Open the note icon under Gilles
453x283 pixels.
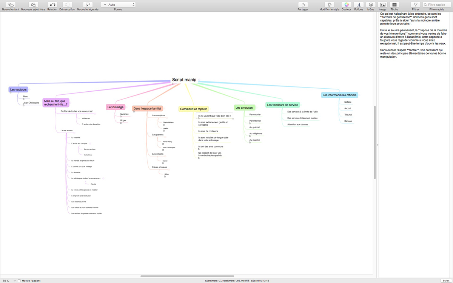(x=165, y=177)
